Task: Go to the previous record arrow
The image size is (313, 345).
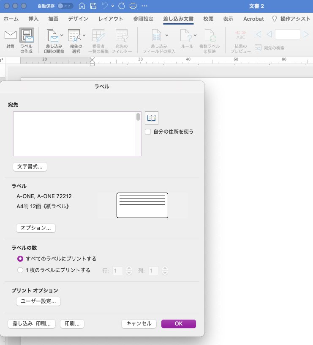Action: 269,34
